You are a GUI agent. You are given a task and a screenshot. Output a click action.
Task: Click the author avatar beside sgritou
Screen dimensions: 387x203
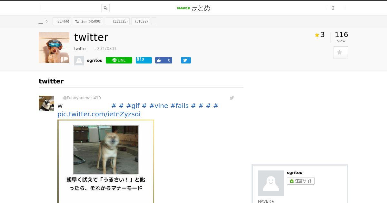pyautogui.click(x=79, y=61)
